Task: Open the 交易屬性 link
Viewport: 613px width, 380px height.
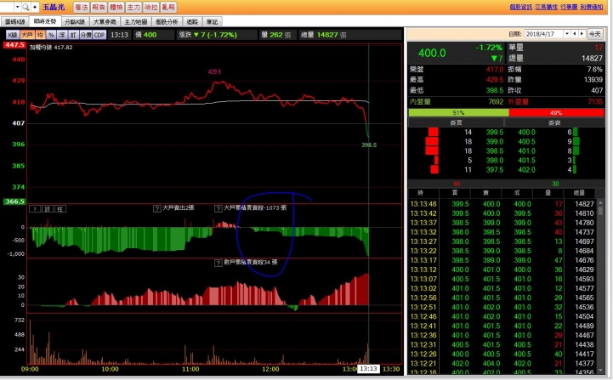Action: click(x=546, y=7)
